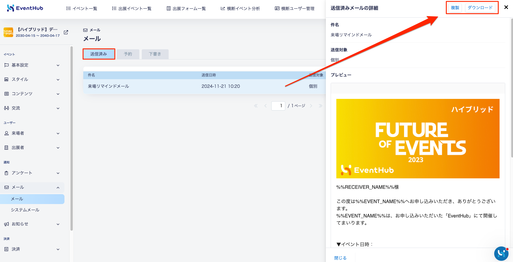
Task: Click the 件名 column header
Action: point(91,75)
